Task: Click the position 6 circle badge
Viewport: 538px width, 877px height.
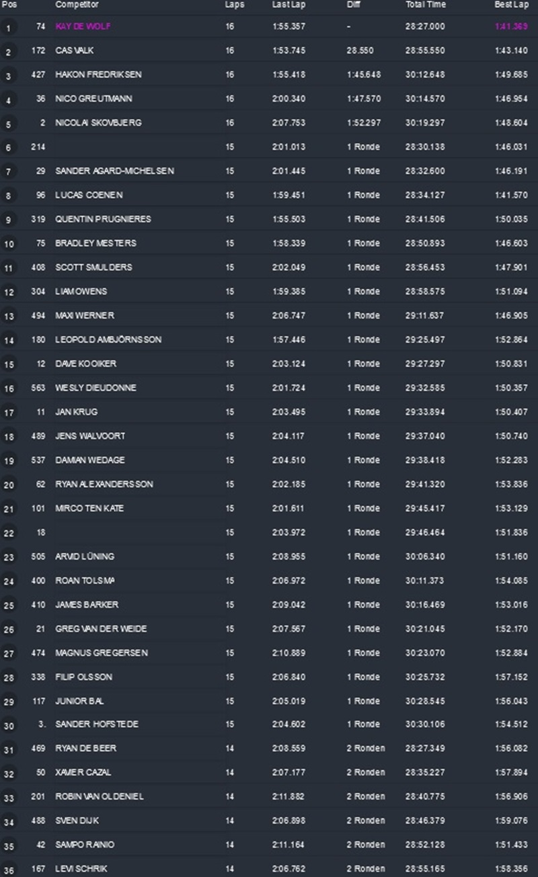Action: tap(8, 148)
